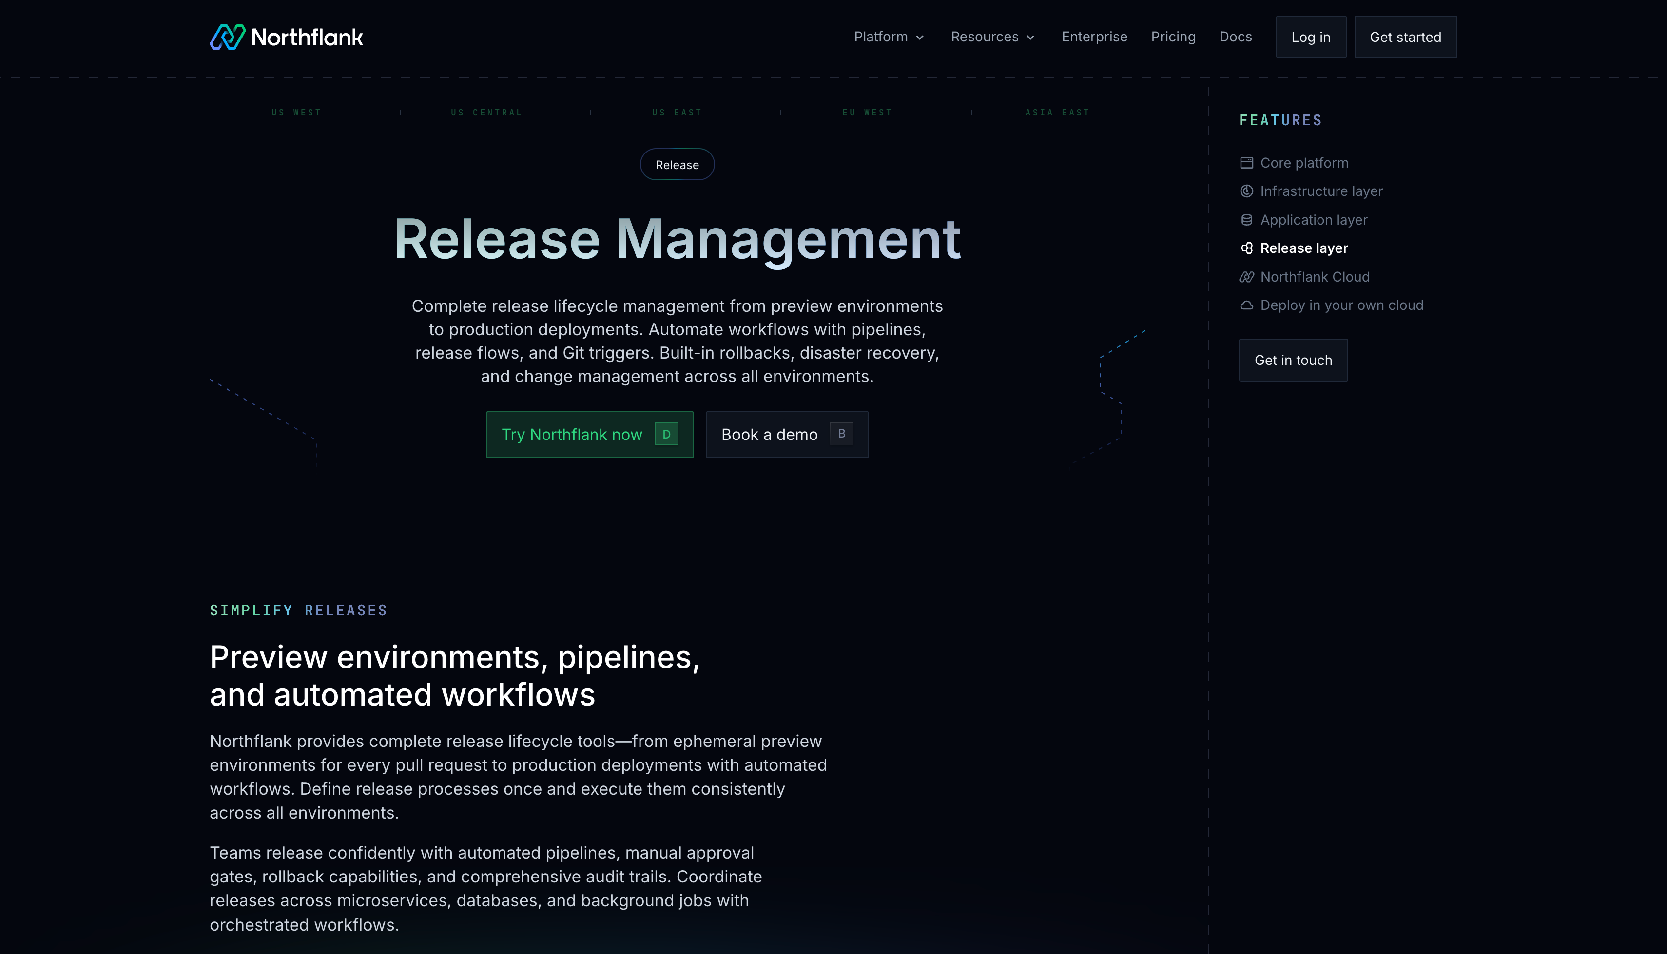Expand the Resources dropdown chevron
The height and width of the screenshot is (954, 1667).
coord(1031,38)
